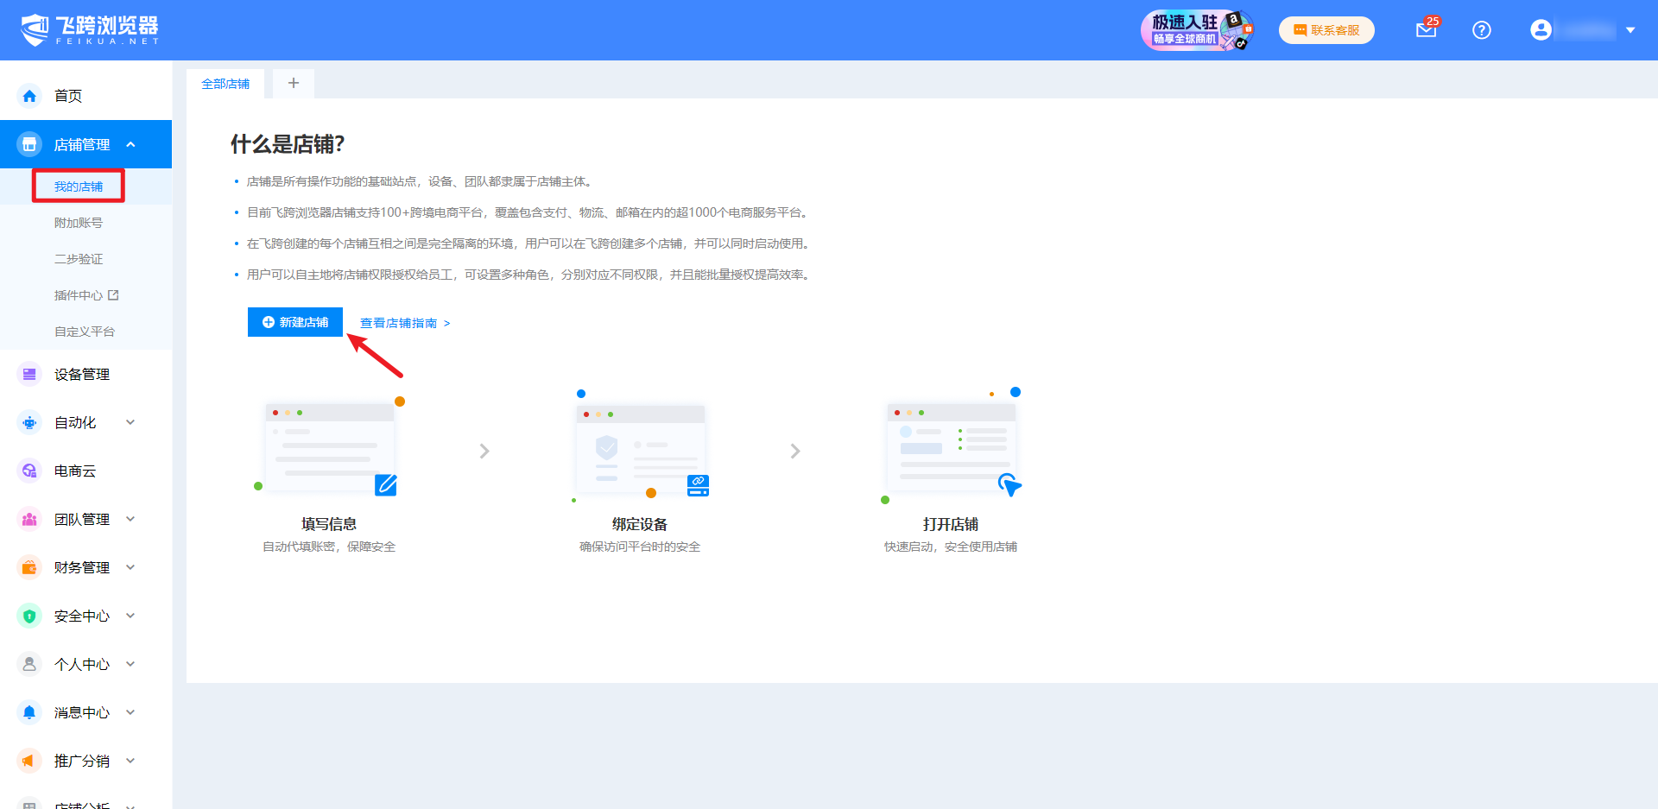1658x809 pixels.
Task: Select the 店铺管理 store management icon
Action: tap(29, 144)
